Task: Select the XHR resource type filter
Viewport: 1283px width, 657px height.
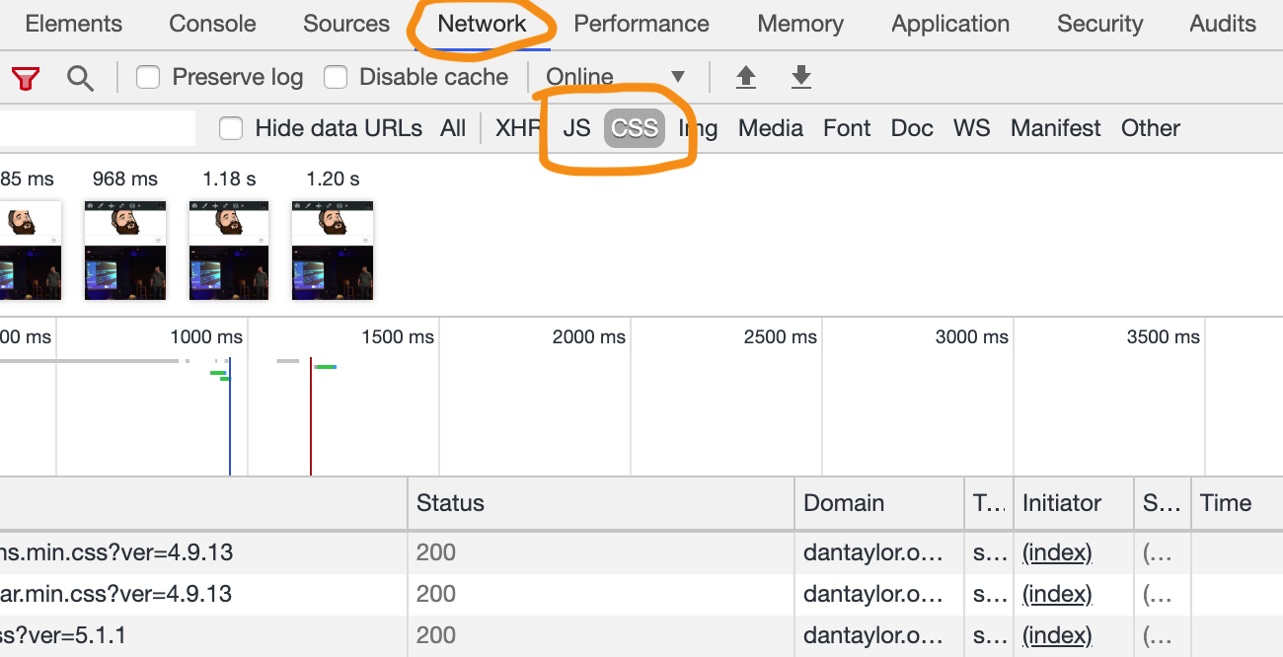Action: 517,128
